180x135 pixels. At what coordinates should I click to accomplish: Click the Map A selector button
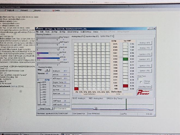47,70
